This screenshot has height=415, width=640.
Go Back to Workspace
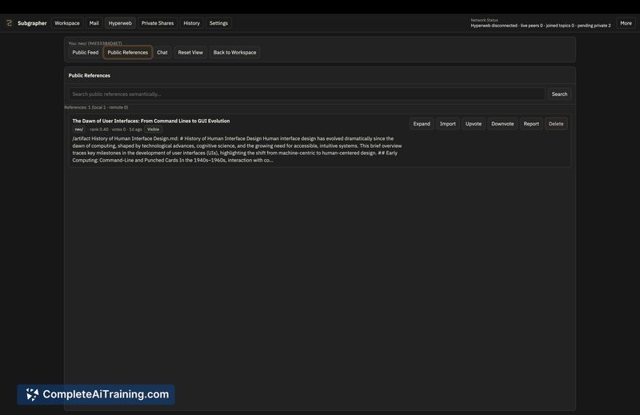[x=234, y=52]
